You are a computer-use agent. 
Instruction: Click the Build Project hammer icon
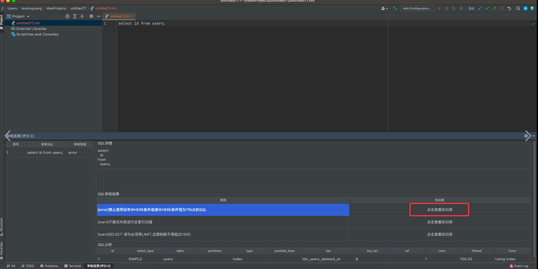(395, 8)
